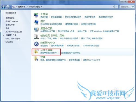Image resolution: width=136 pixels, height=102 pixels.
Task: Click the Back navigation arrow button
Action: [x=4, y=7]
